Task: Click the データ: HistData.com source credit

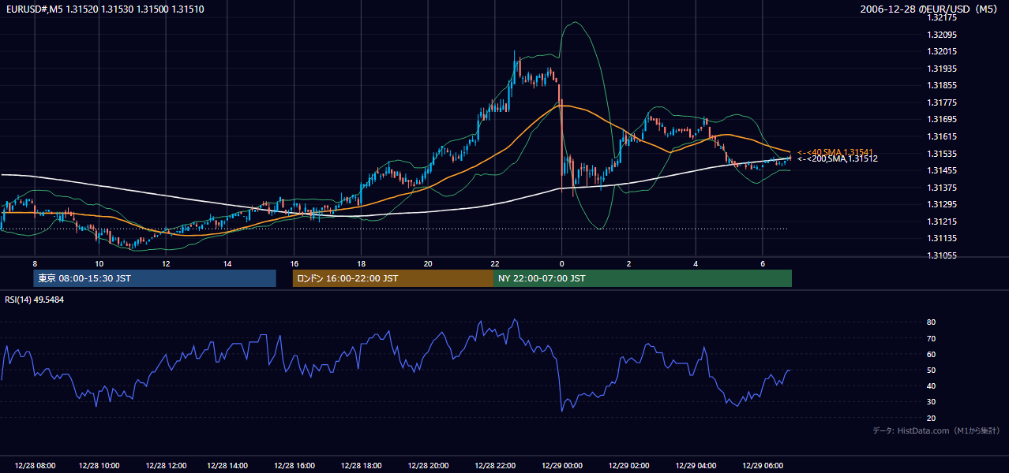Action: pyautogui.click(x=936, y=430)
